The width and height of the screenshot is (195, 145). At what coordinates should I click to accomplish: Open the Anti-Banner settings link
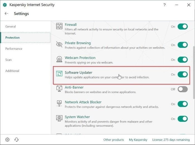(x=74, y=87)
